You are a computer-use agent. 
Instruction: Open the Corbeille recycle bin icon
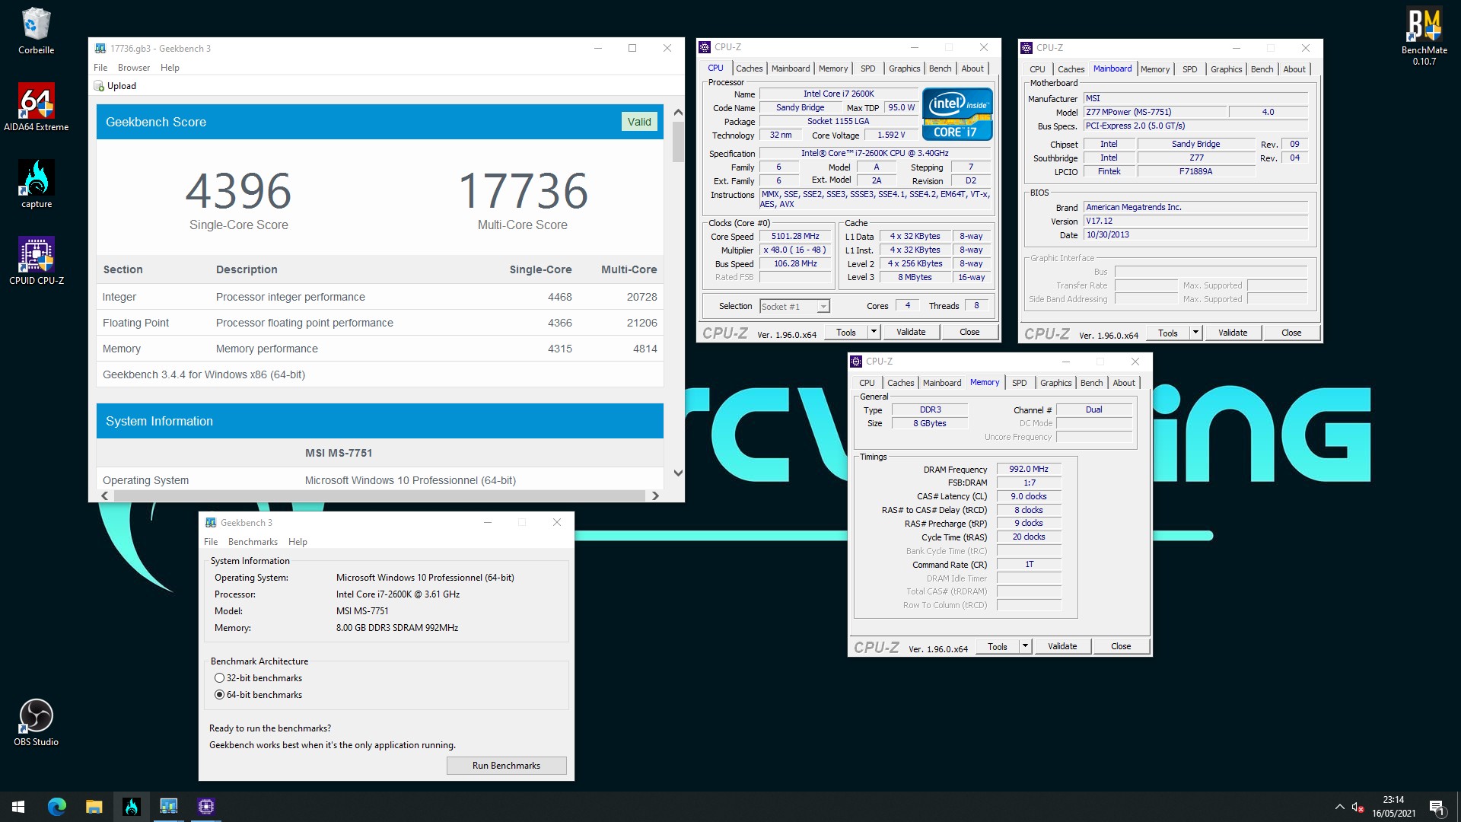coord(36,30)
